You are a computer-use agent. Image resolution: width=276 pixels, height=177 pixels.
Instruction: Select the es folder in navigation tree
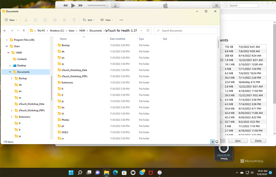click(20, 98)
